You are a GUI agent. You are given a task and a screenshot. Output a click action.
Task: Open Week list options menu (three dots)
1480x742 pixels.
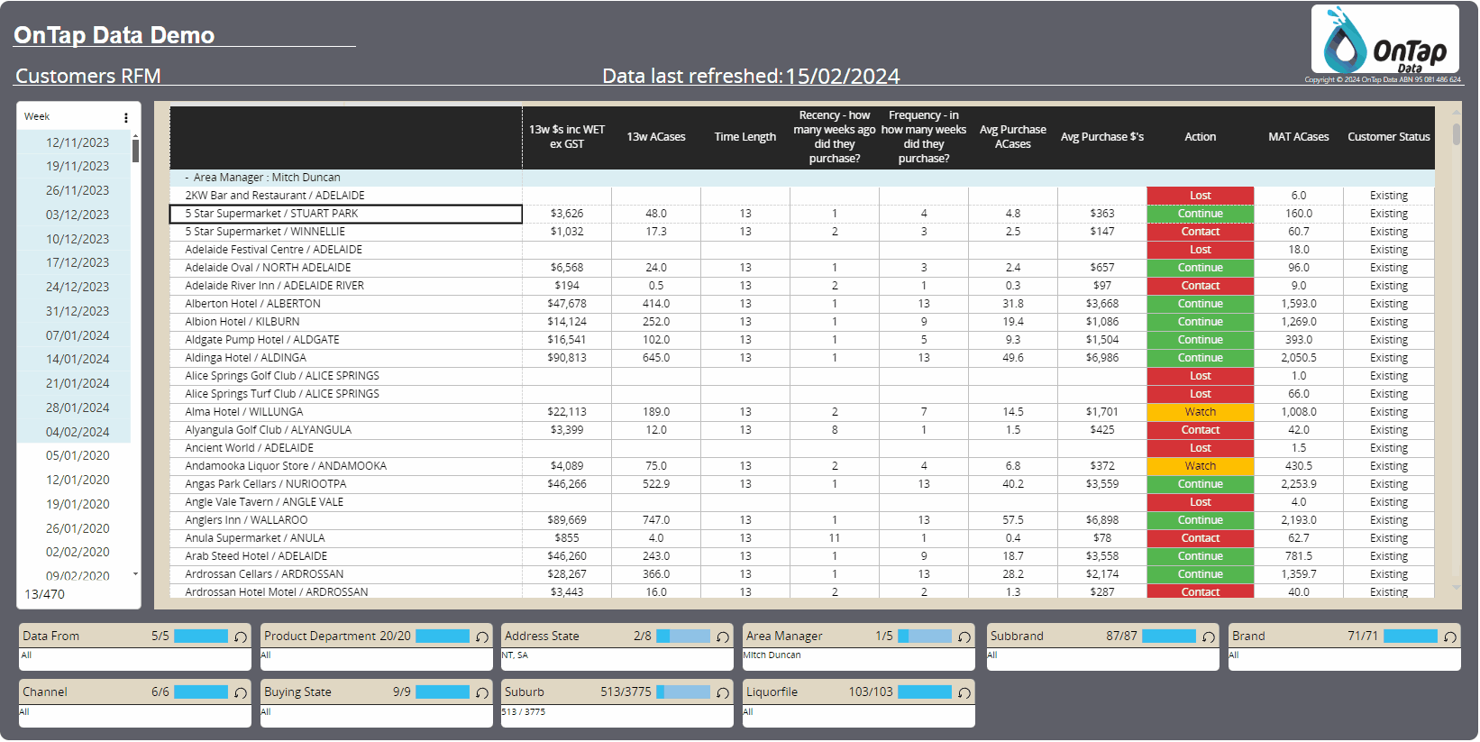coord(126,118)
